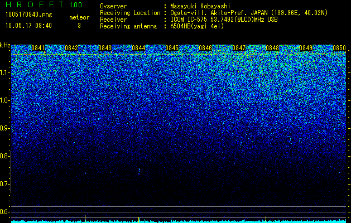Viewport: 351px width, 223px height.
Task: Select the meteor count value 3
Action: pos(79,26)
